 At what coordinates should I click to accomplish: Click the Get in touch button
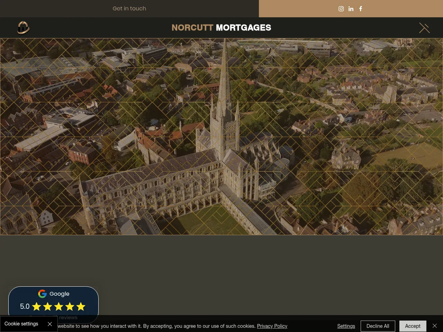(x=129, y=9)
